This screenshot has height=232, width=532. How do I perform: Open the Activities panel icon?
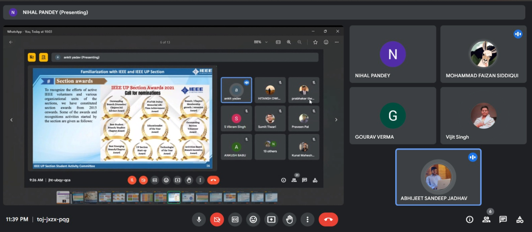click(520, 220)
